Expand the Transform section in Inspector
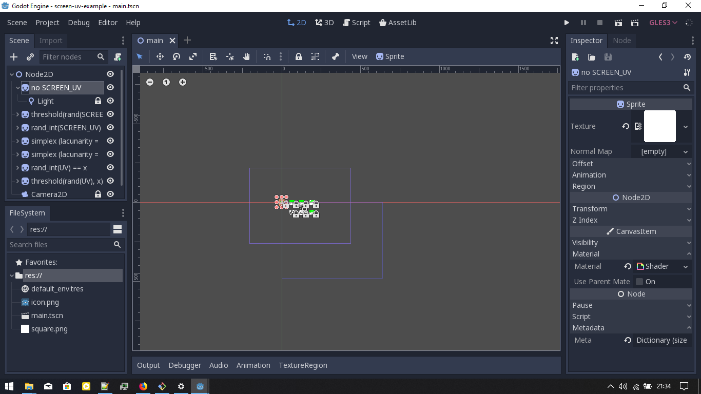The width and height of the screenshot is (701, 394). (x=631, y=209)
